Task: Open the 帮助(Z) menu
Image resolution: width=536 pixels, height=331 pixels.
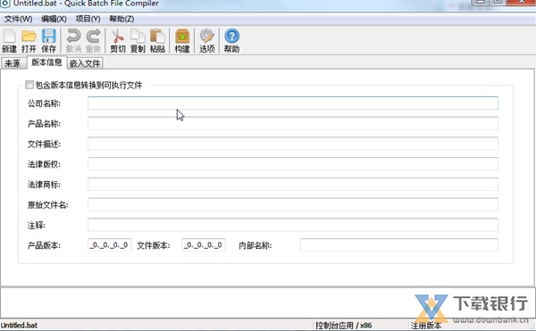Action: point(121,19)
